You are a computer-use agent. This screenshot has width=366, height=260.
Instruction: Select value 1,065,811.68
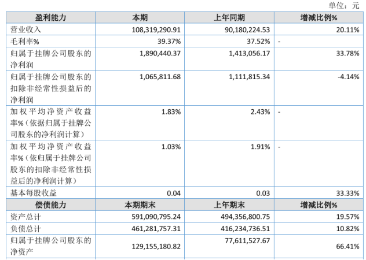(160, 77)
